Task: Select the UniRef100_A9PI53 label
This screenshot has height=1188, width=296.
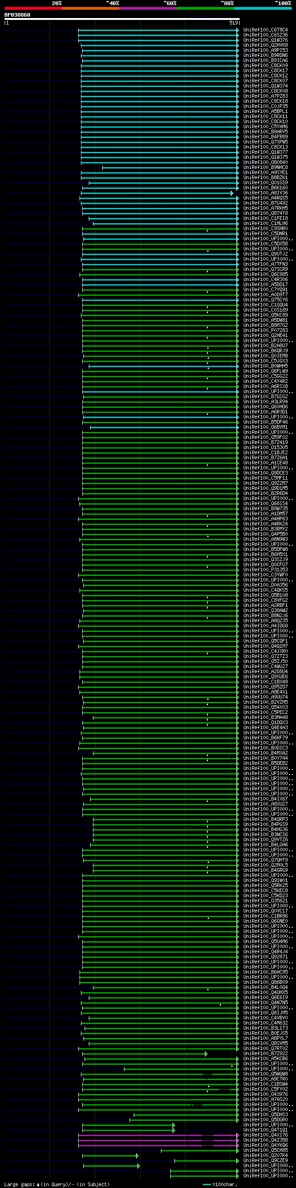Action: click(265, 50)
